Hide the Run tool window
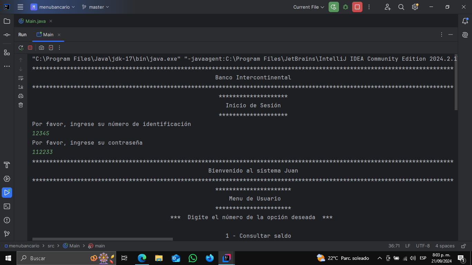This screenshot has height=265, width=472. [x=451, y=35]
